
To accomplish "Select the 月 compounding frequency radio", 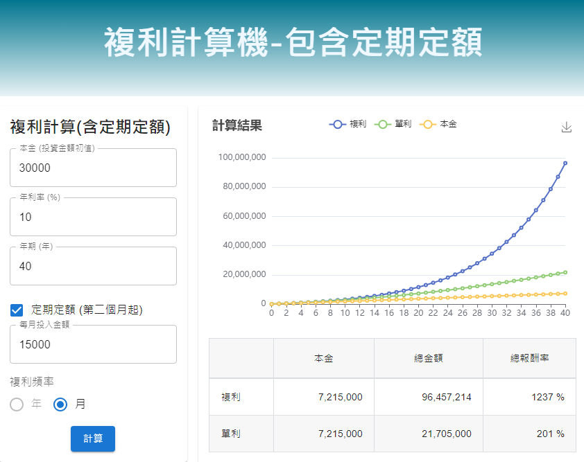I will click(60, 405).
